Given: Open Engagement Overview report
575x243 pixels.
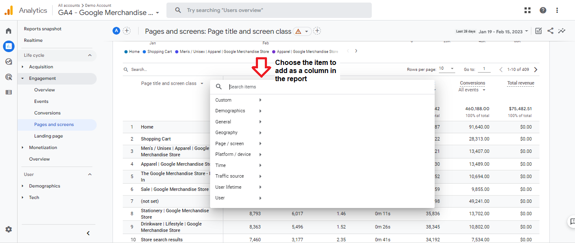Looking at the screenshot, I should pyautogui.click(x=44, y=90).
